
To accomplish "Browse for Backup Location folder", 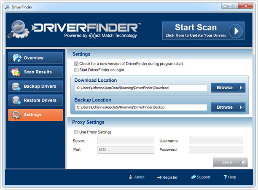I will [x=228, y=107].
